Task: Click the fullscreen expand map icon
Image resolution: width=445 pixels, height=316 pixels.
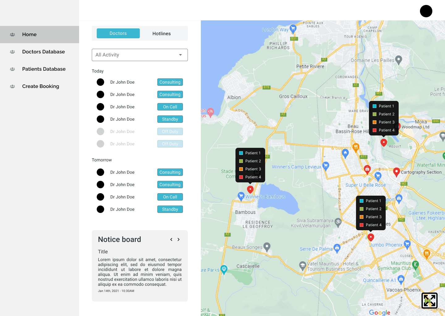Action: pos(429,300)
